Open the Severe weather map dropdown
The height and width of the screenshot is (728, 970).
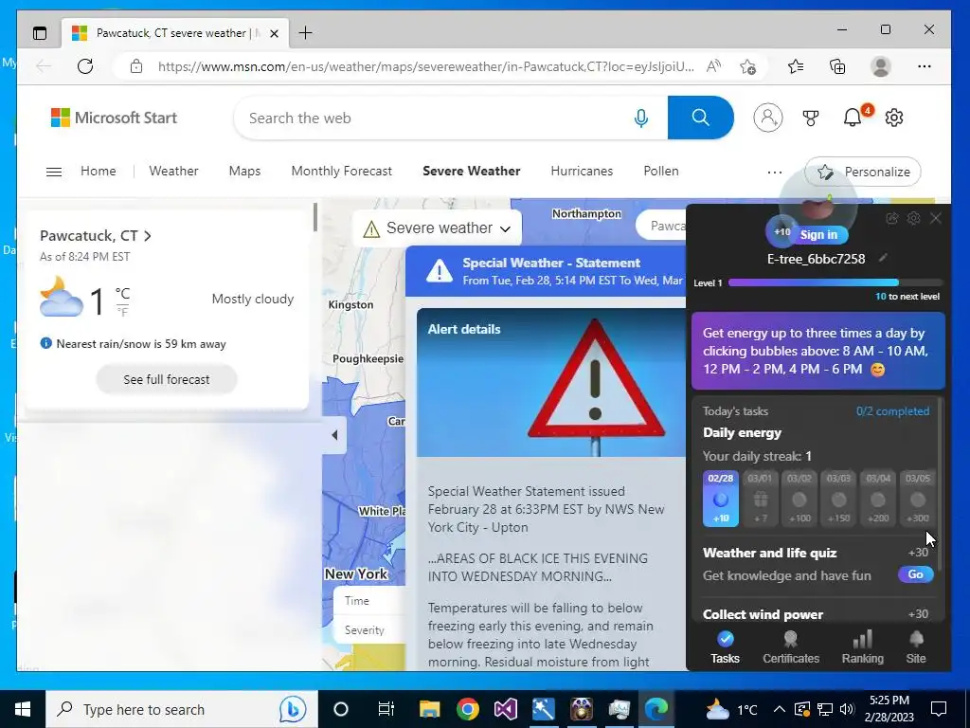(437, 228)
